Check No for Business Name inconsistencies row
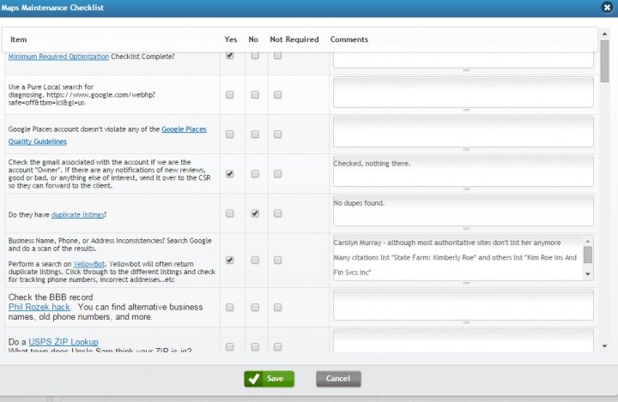Viewport: 618px width, 402px height. 255,261
